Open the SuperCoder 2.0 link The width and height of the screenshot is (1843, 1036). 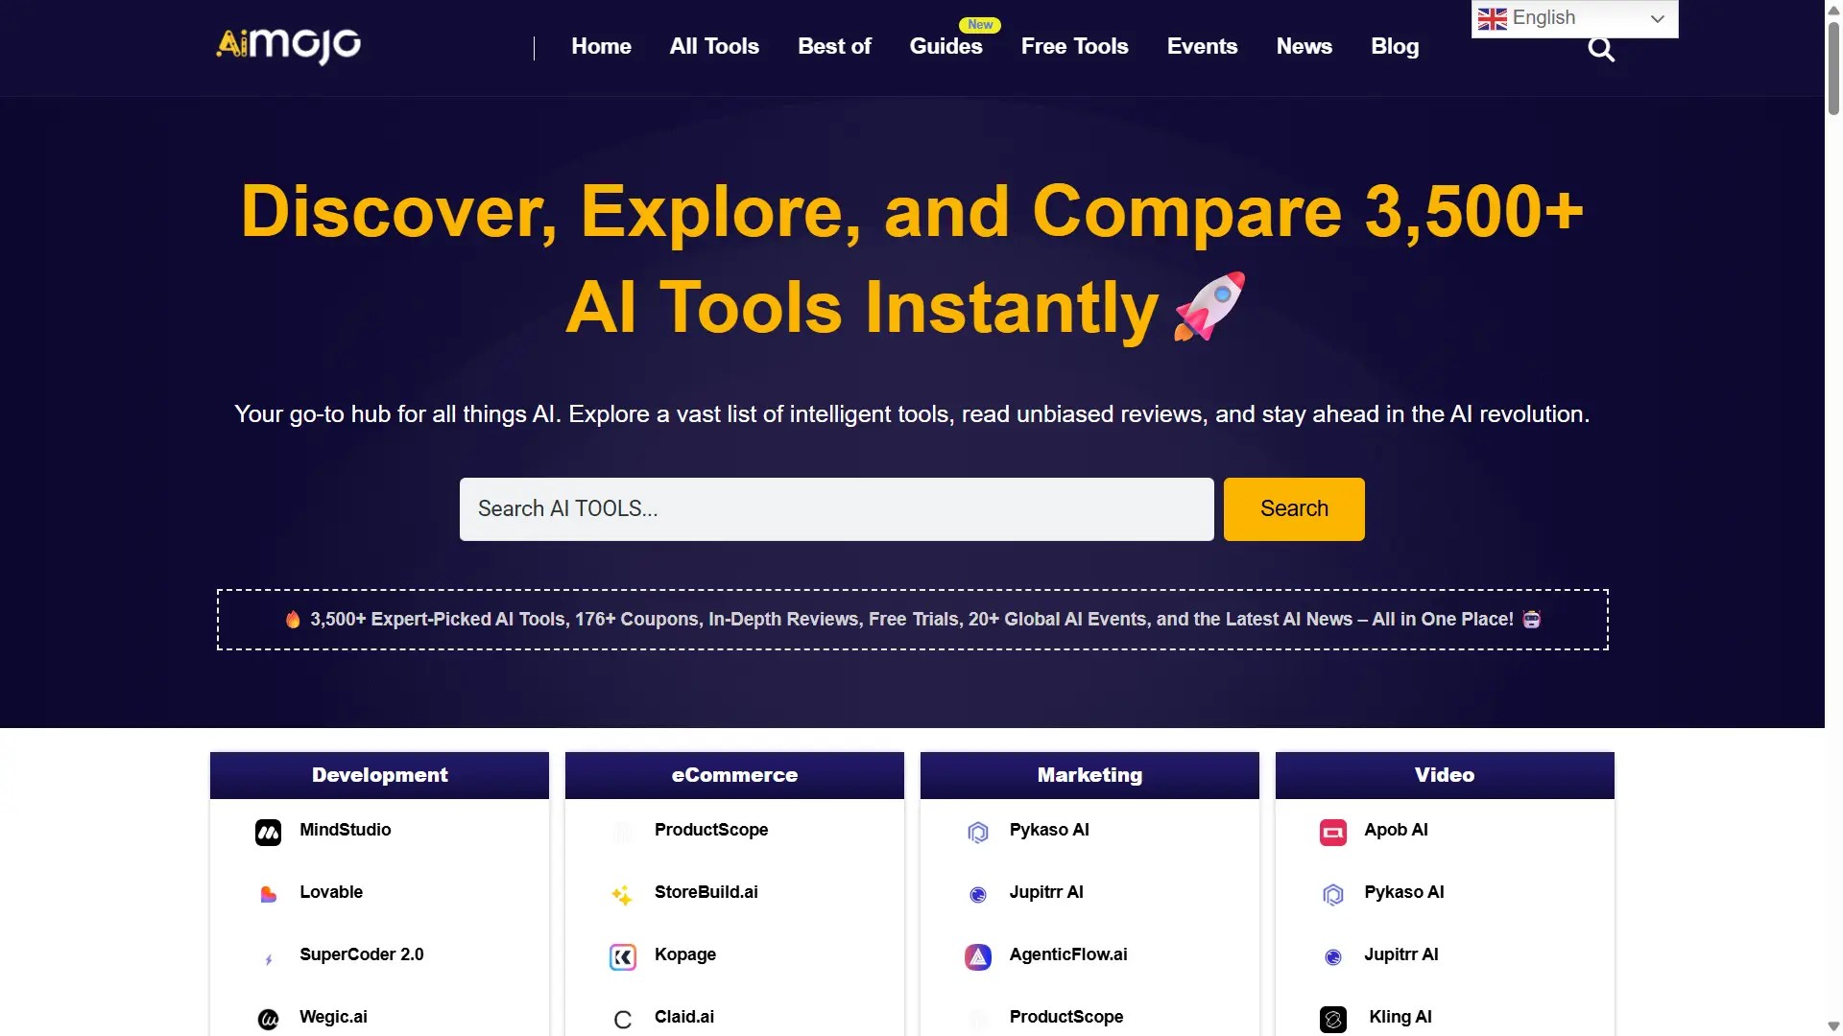361,954
